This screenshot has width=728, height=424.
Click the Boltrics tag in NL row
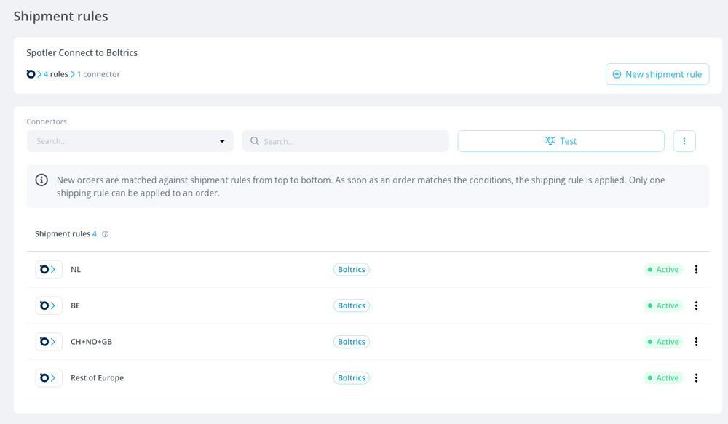[352, 270]
